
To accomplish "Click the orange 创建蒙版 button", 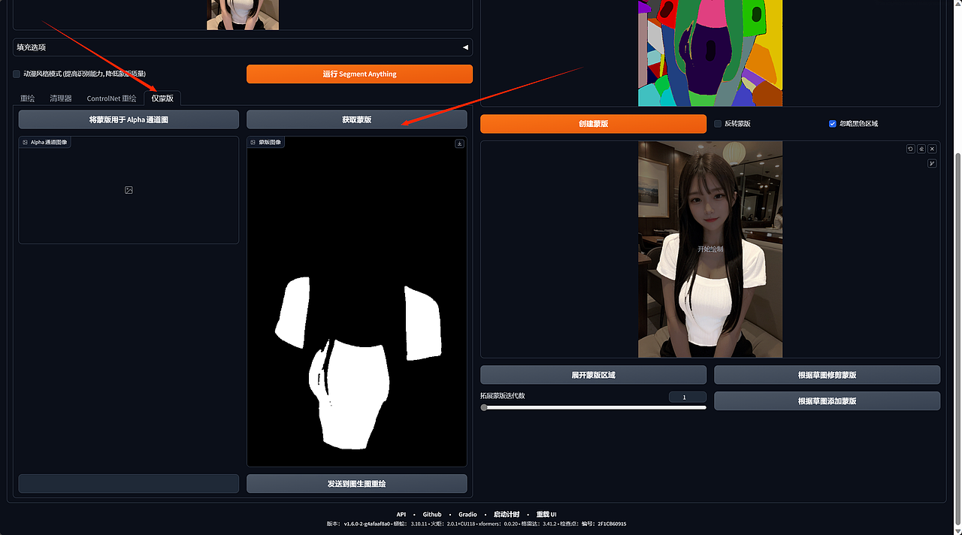I will [593, 123].
